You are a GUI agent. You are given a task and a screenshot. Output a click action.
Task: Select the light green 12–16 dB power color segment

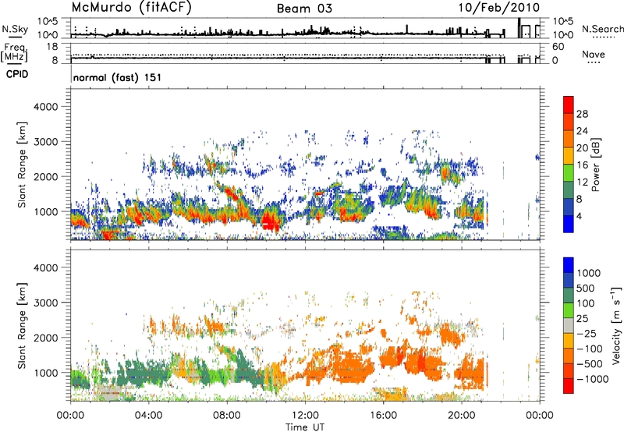coord(569,173)
